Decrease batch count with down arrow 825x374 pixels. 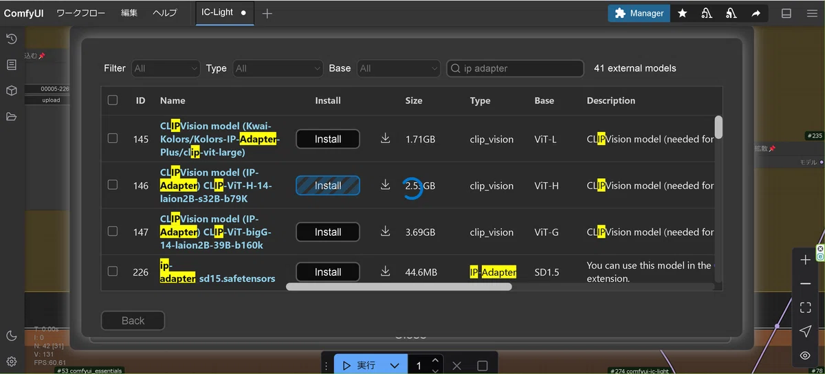(435, 371)
